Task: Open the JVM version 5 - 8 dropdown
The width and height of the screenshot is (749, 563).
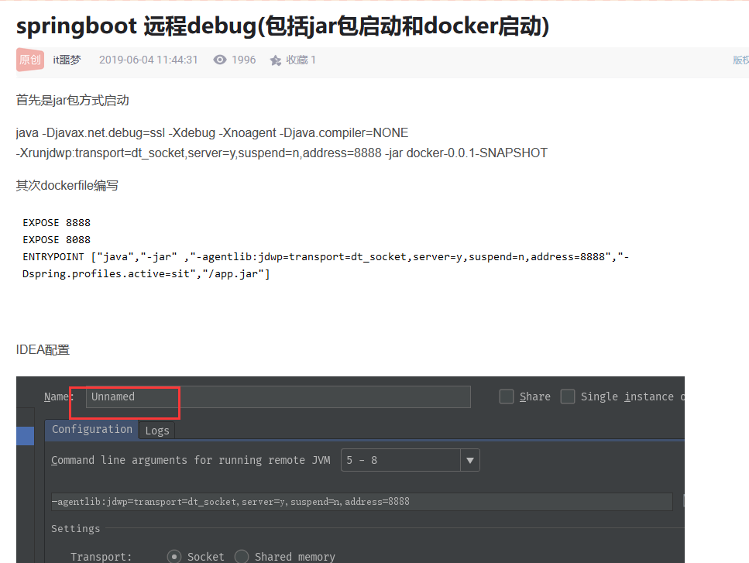Action: coord(411,460)
